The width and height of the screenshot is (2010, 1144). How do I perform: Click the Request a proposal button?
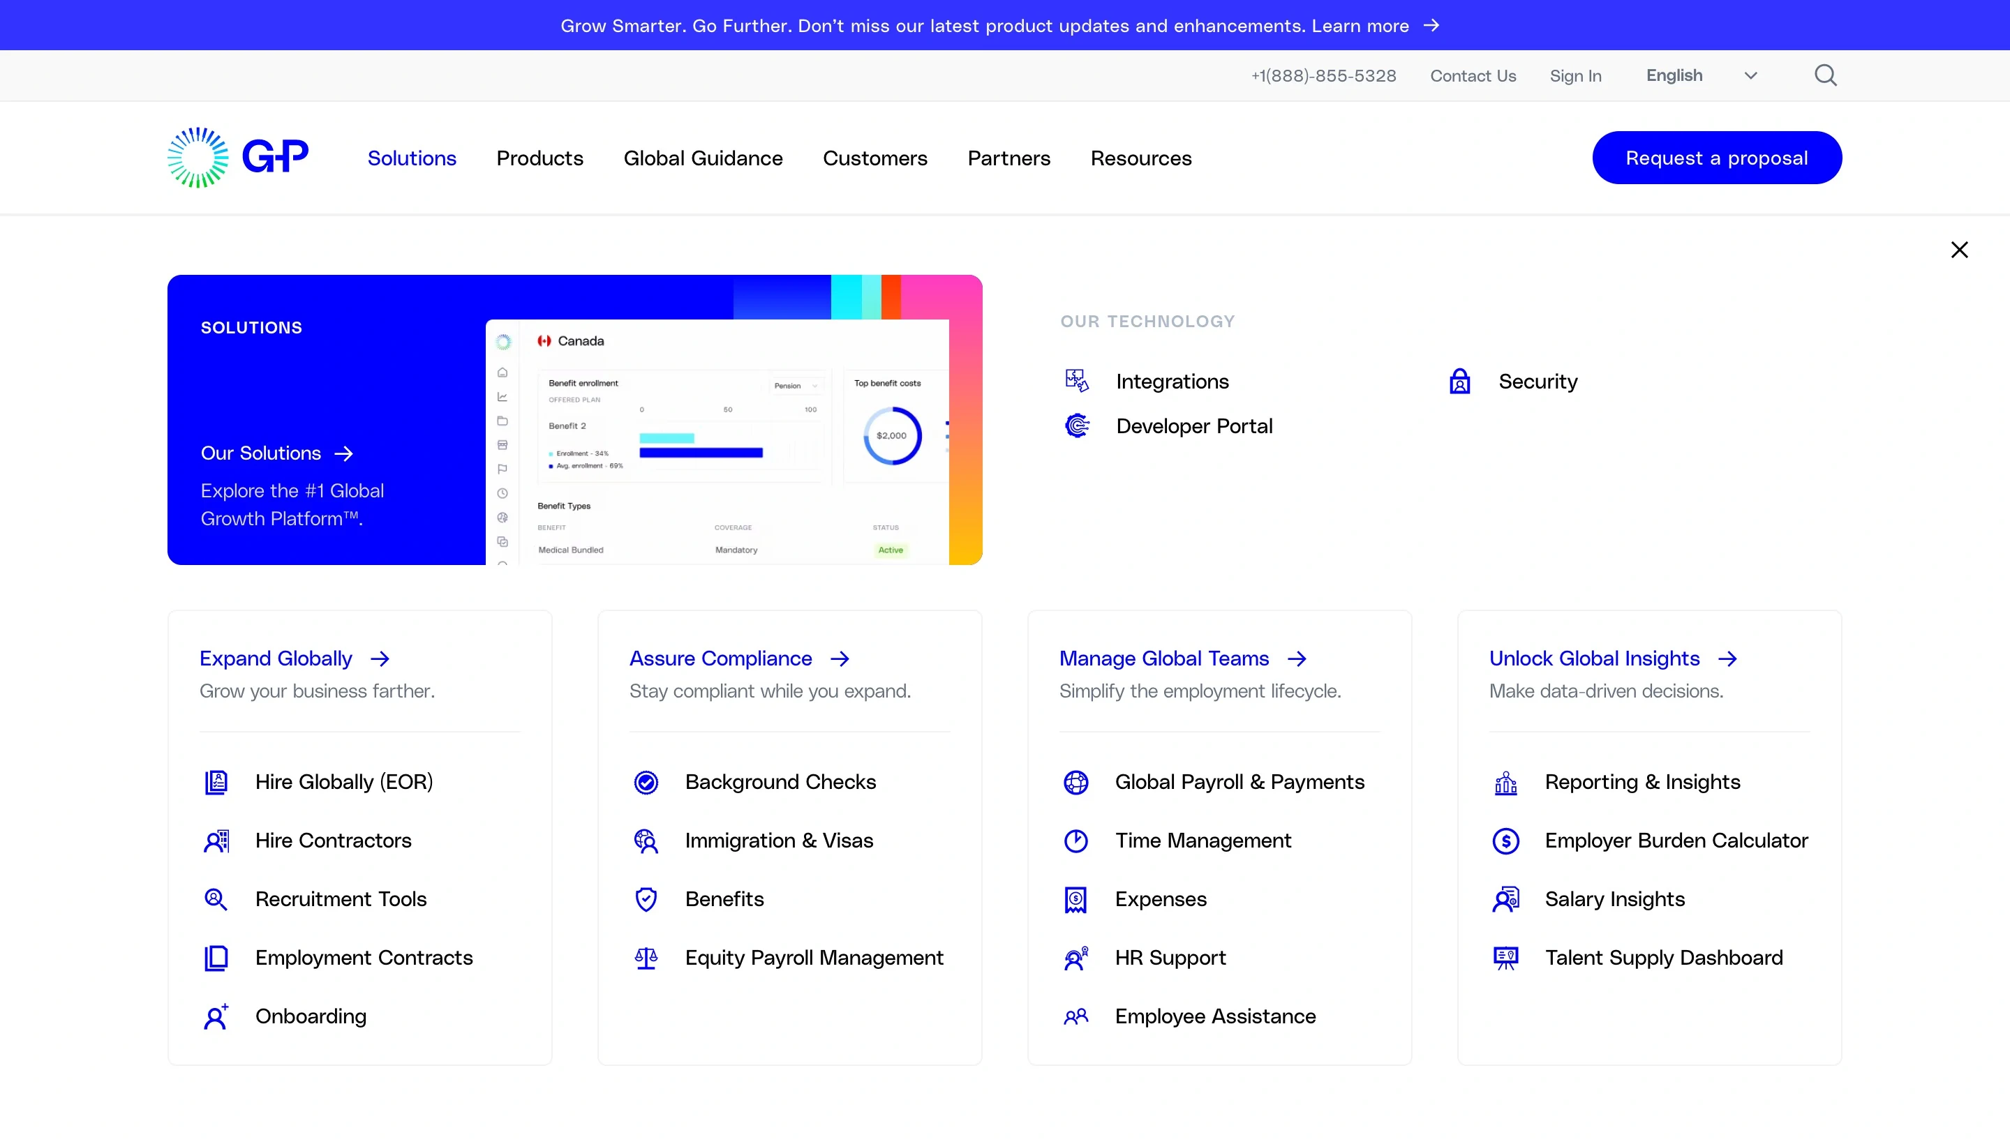point(1718,157)
